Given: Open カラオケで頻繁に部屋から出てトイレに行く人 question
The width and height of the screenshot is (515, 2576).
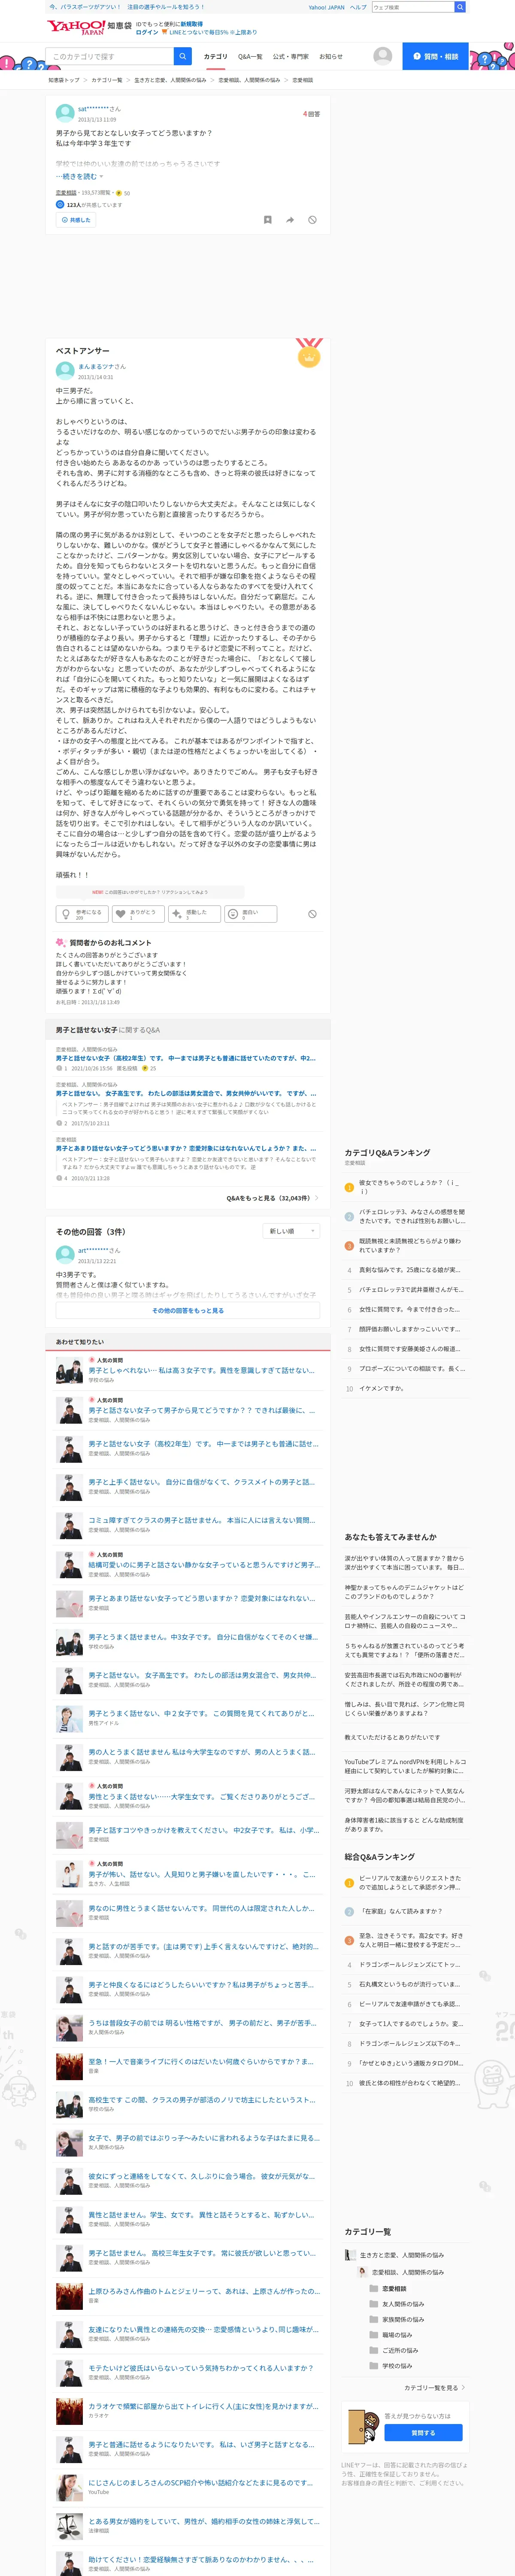Looking at the screenshot, I should point(203,2406).
